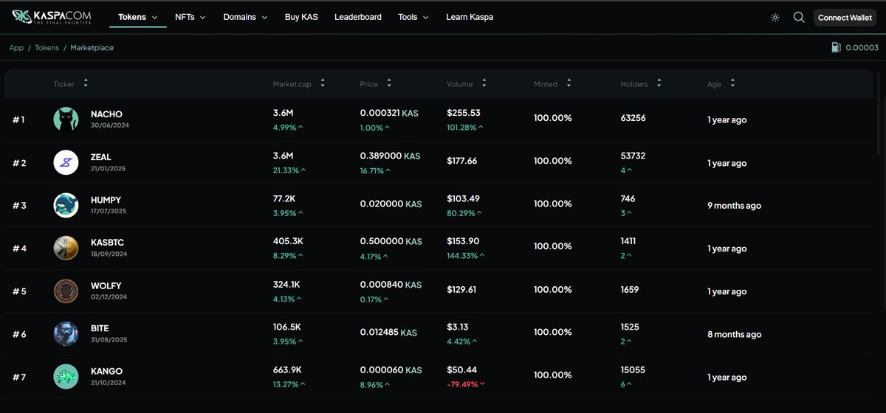886x413 pixels.
Task: Sort by Ticker column arrows
Action: click(x=86, y=83)
